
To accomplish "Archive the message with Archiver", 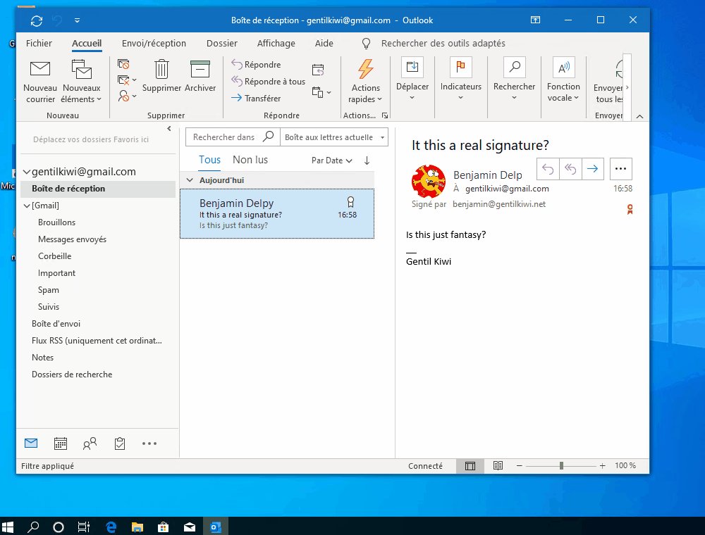I will (x=200, y=76).
